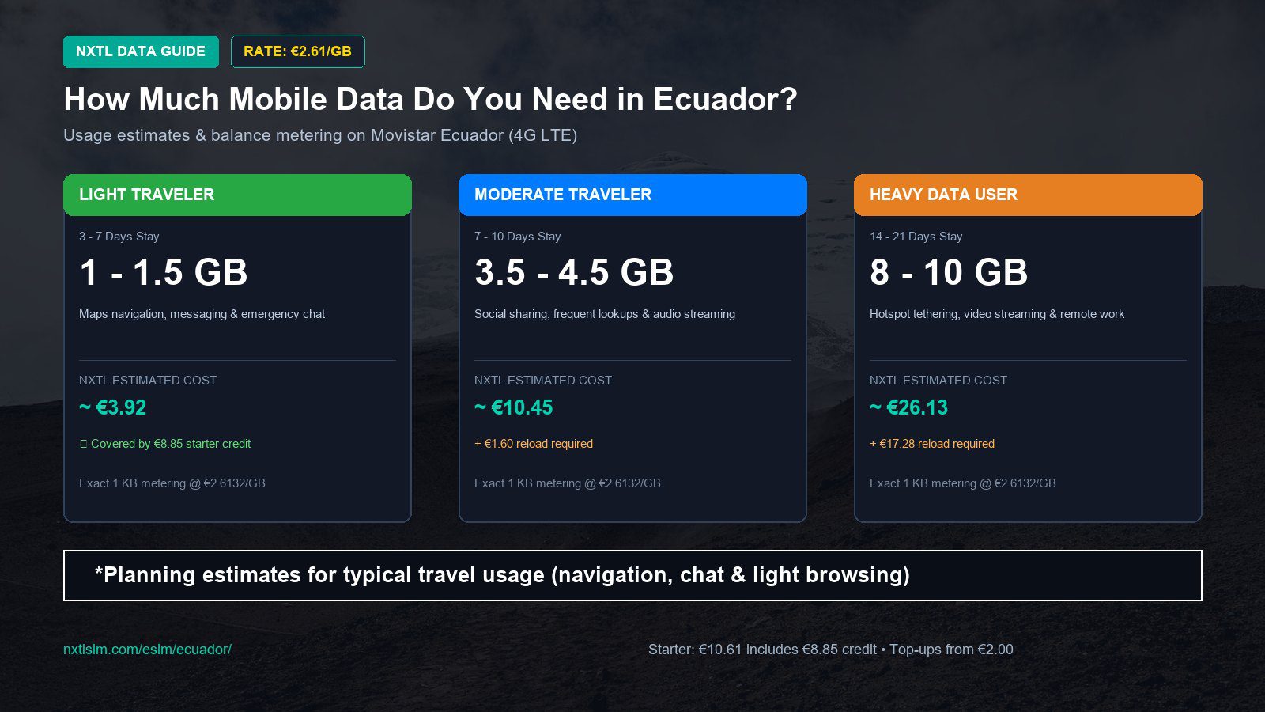This screenshot has width=1265, height=712.
Task: Click the Movistar Ecuador 4G LTE subtitle
Action: (320, 135)
